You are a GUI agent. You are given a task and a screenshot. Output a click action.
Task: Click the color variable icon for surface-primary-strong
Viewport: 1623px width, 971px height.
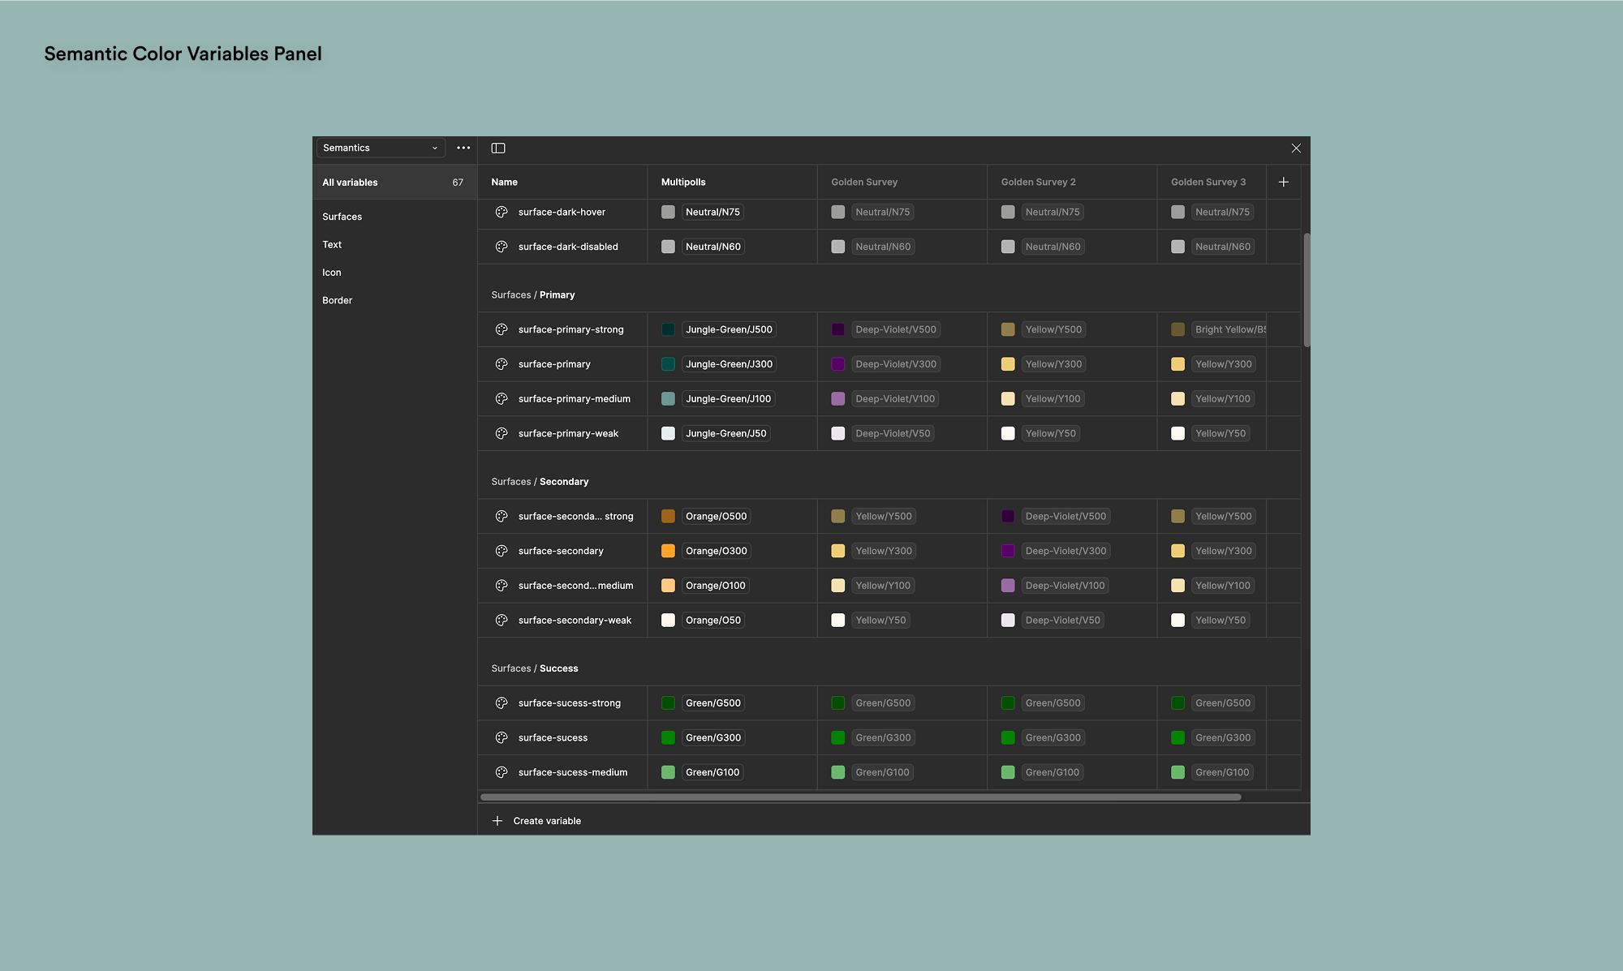[x=502, y=329]
